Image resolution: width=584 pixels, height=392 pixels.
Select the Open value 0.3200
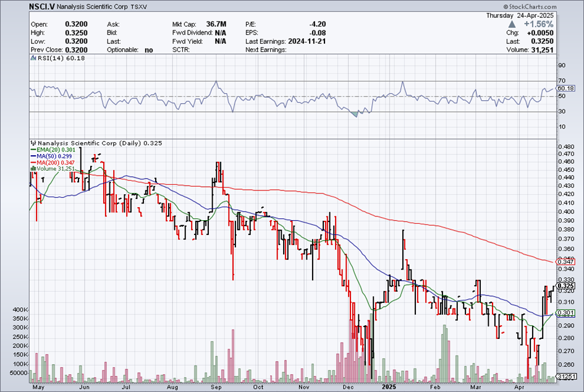(77, 24)
